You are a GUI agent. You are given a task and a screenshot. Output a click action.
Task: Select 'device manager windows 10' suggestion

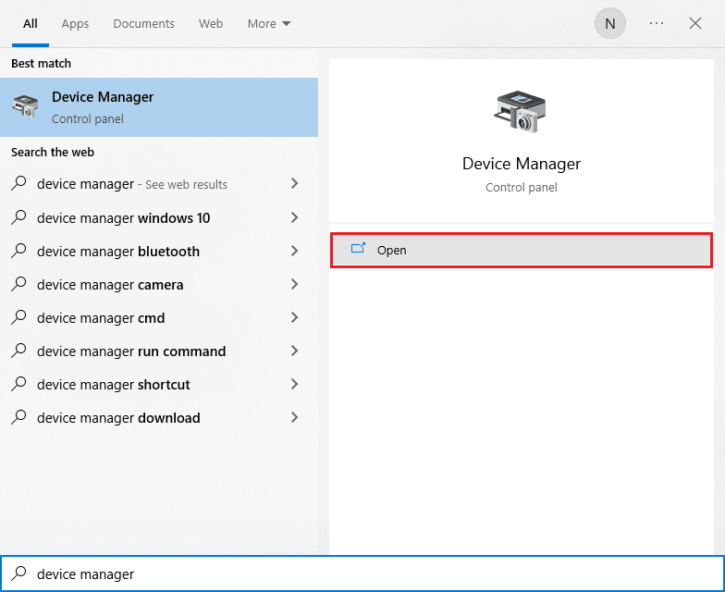point(159,217)
